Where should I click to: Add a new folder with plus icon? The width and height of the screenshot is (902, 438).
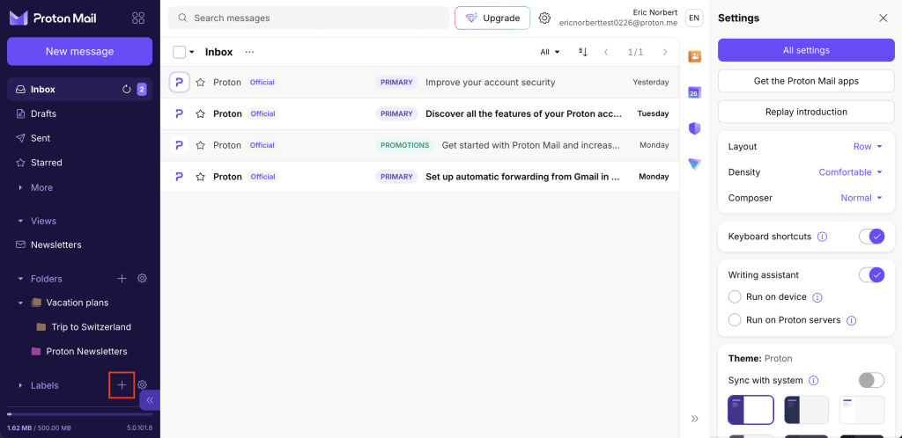coord(122,279)
